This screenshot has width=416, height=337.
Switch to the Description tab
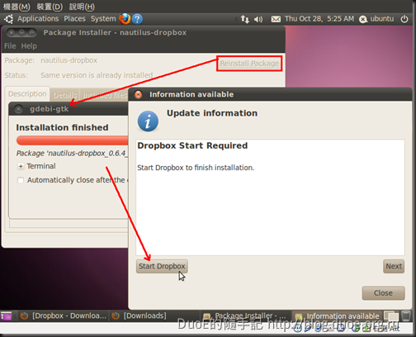pyautogui.click(x=27, y=94)
